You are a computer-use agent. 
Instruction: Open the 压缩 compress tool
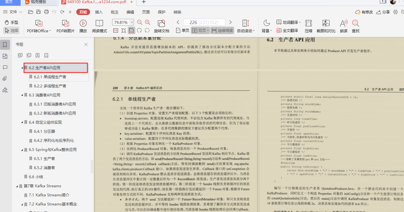tap(308, 26)
